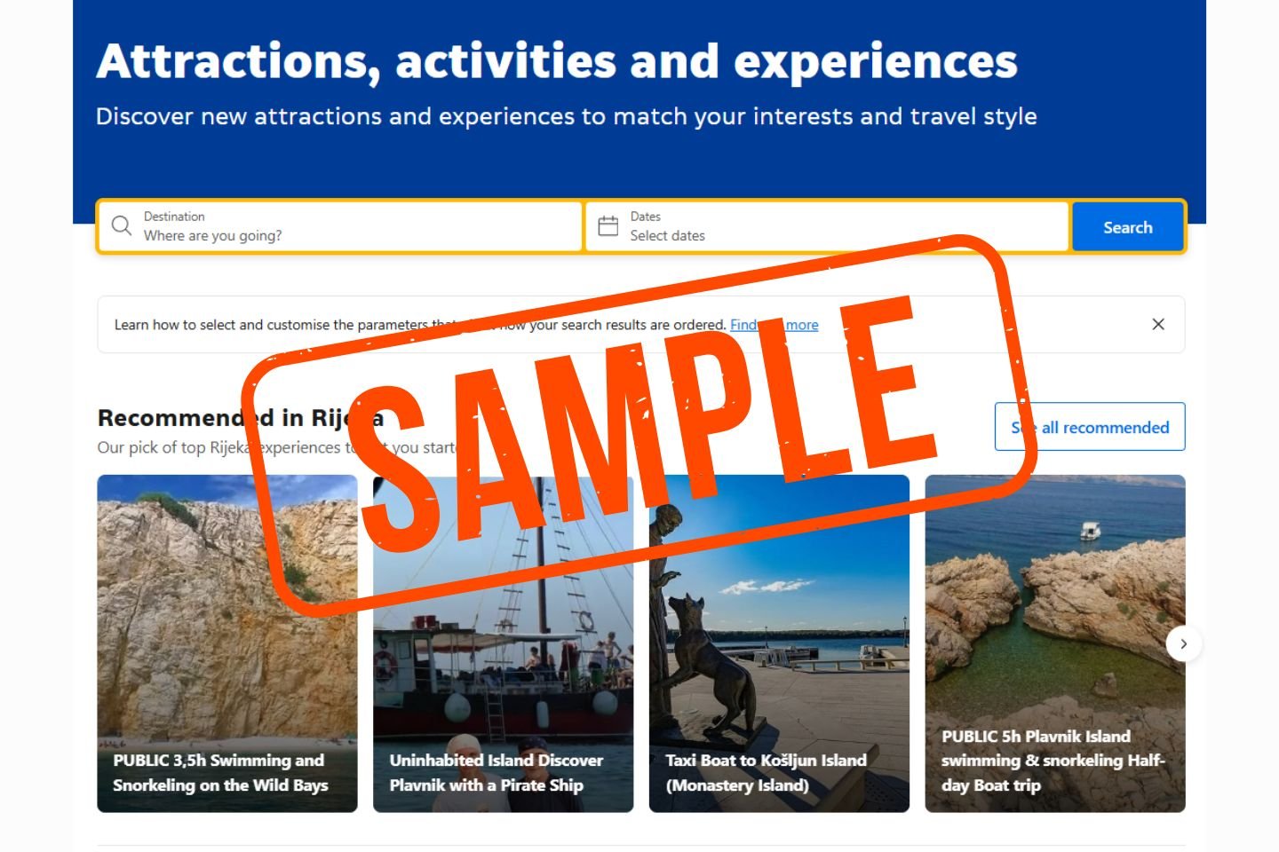Select 'PUBLIC 3,5h Swimming and Snorkeling' title

pos(220,772)
